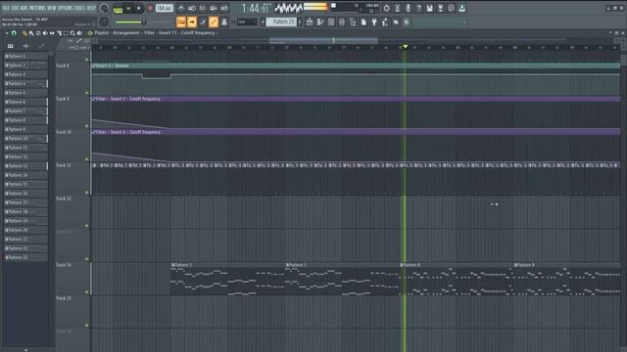Open the TOOLS menu
The height and width of the screenshot is (352, 627).
pyautogui.click(x=79, y=8)
